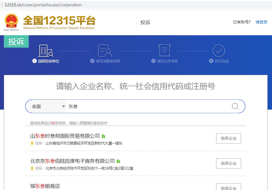Click the magnifier search icon
The width and height of the screenshot is (272, 190).
[x=235, y=106]
